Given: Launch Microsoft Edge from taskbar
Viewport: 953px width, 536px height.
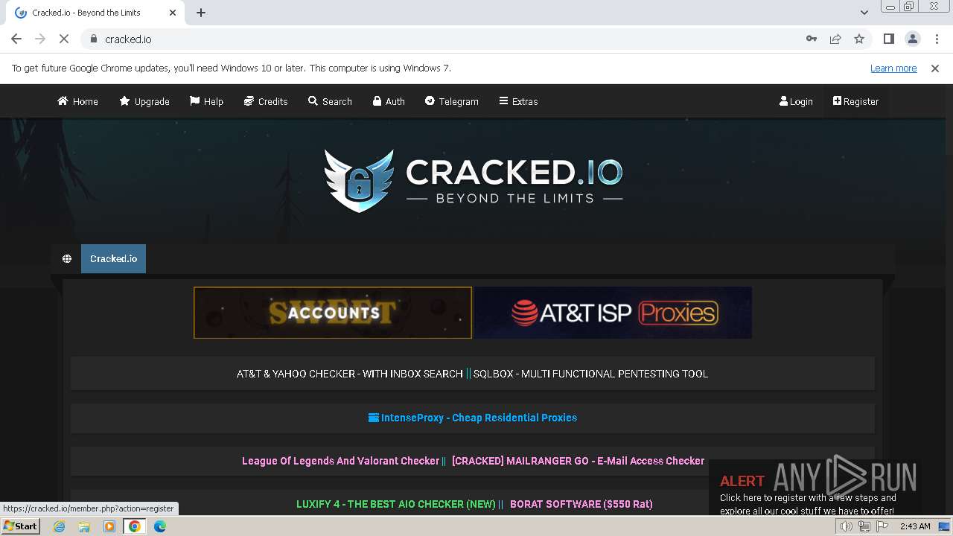Looking at the screenshot, I should tap(160, 526).
